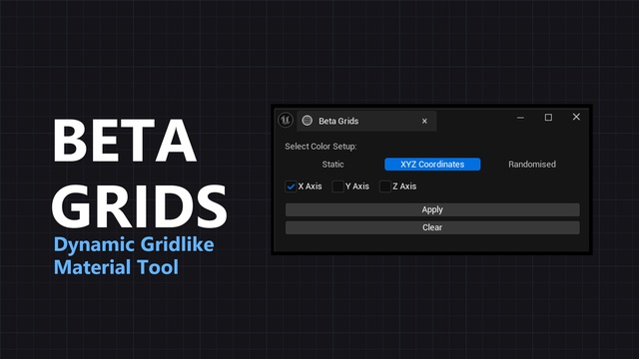The image size is (639, 359).
Task: Click the Select Color Setup label
Action: coord(320,147)
